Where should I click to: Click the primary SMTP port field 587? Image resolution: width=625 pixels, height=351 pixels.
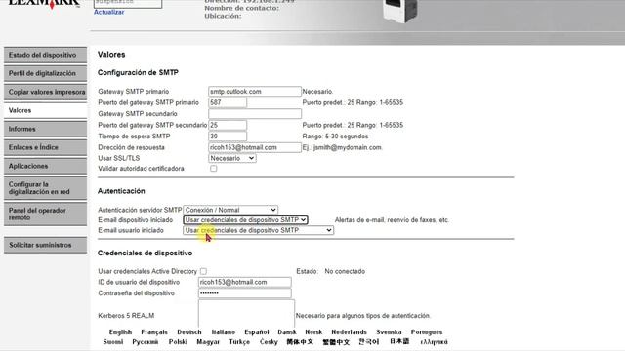click(x=228, y=102)
